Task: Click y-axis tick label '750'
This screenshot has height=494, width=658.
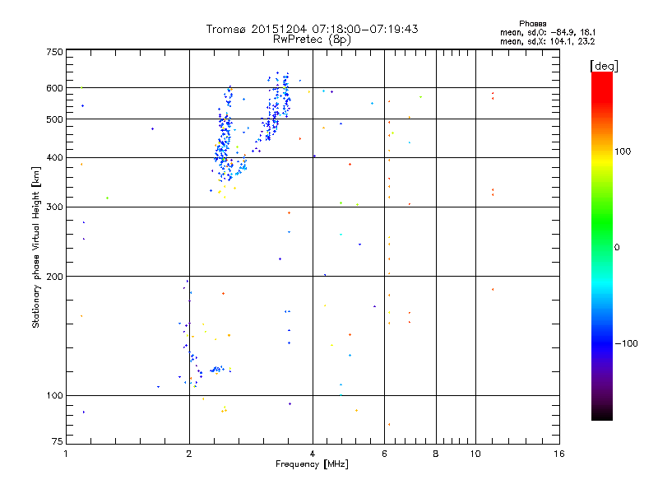Action: point(54,52)
